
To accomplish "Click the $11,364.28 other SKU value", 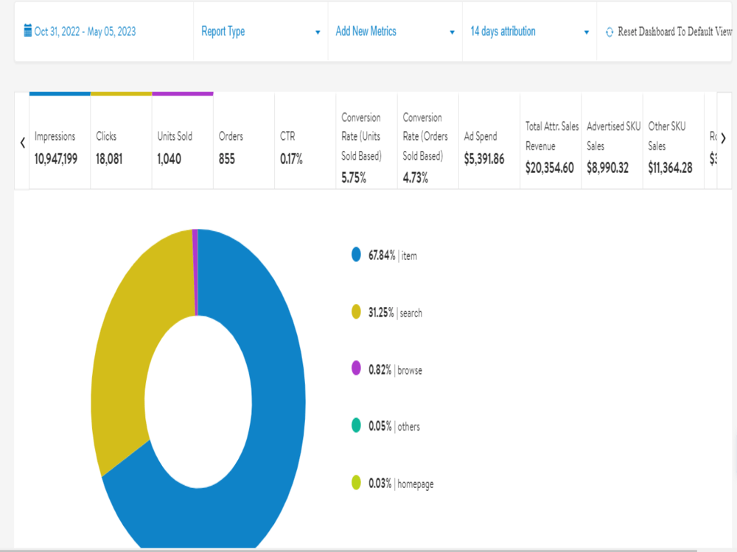I will [x=670, y=168].
